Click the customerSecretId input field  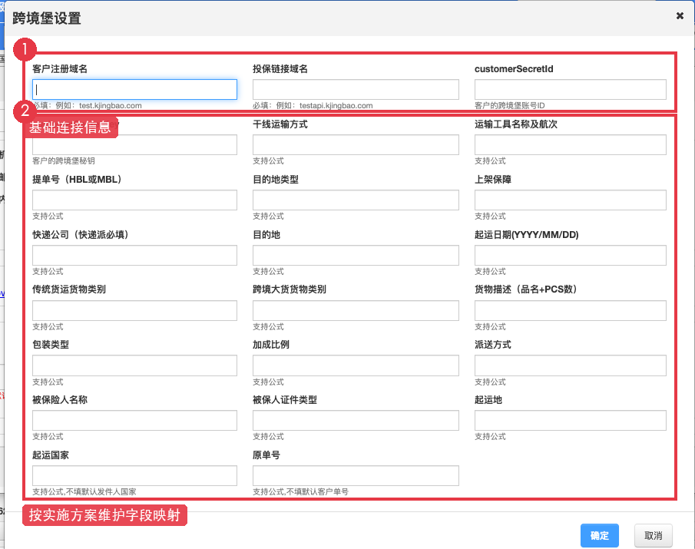[x=570, y=90]
